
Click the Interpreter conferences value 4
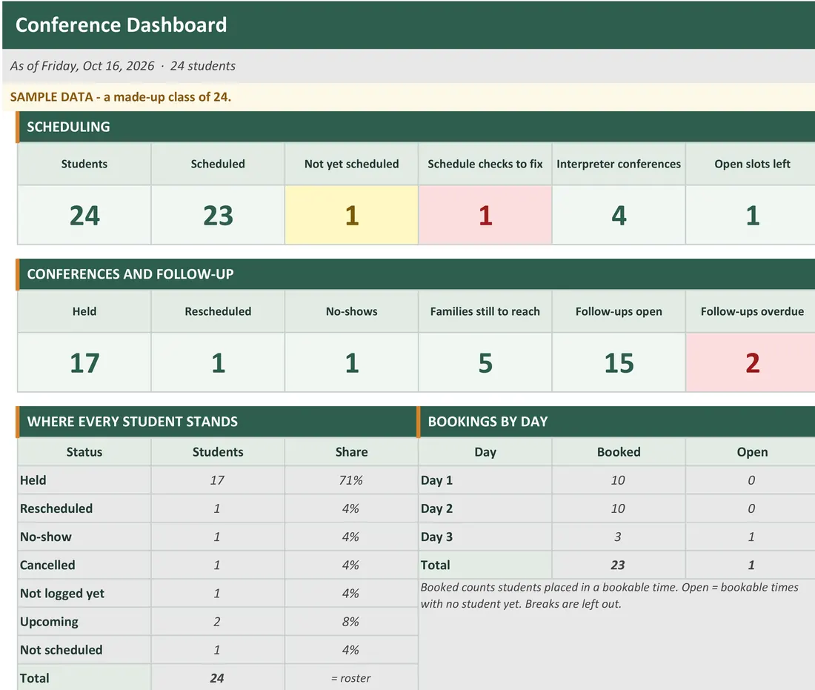(x=619, y=215)
